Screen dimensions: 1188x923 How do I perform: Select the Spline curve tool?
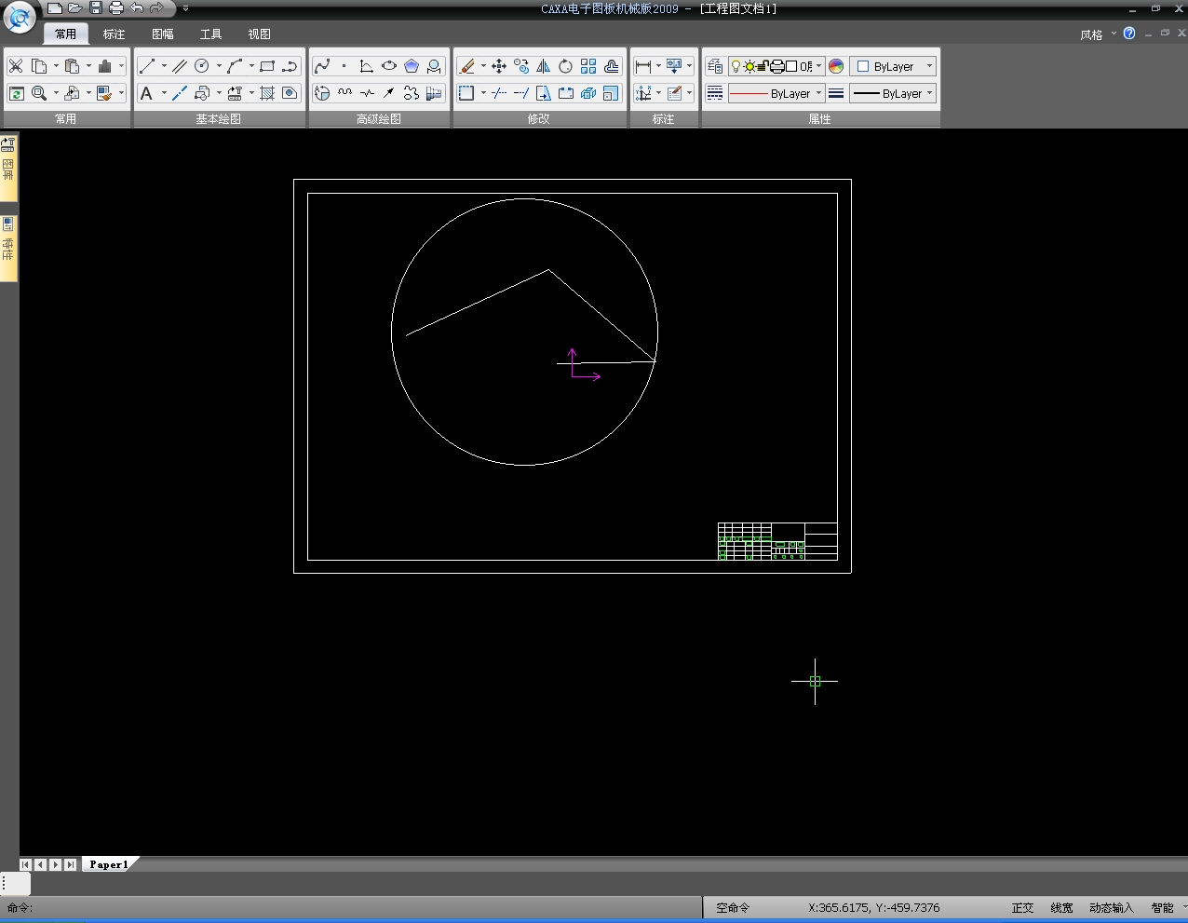[322, 66]
